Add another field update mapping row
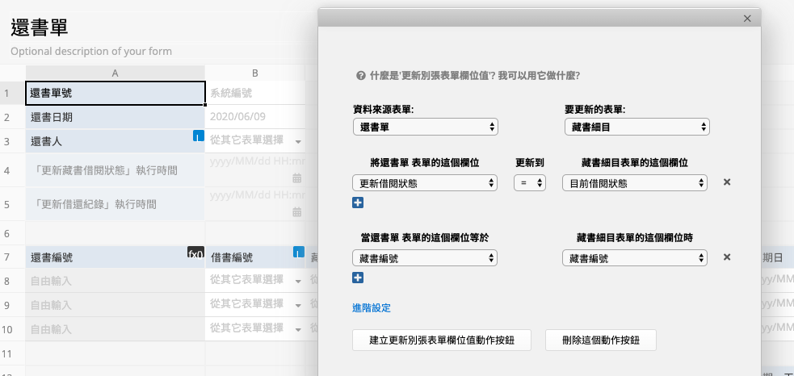The height and width of the screenshot is (376, 794). click(x=358, y=203)
